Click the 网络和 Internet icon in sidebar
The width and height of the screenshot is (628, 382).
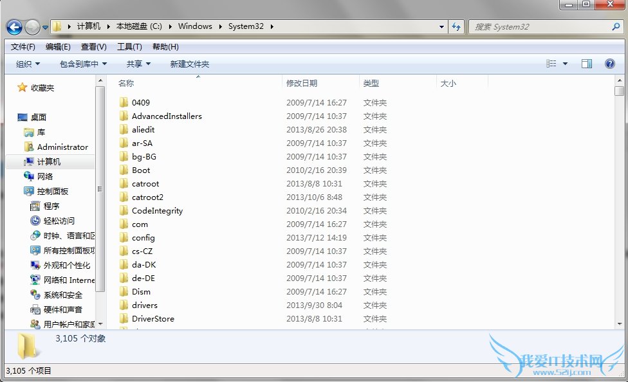35,280
